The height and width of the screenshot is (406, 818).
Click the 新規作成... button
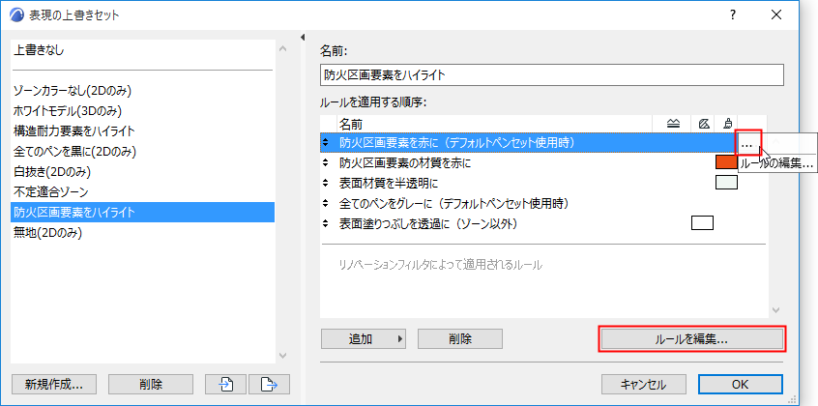[x=54, y=385]
